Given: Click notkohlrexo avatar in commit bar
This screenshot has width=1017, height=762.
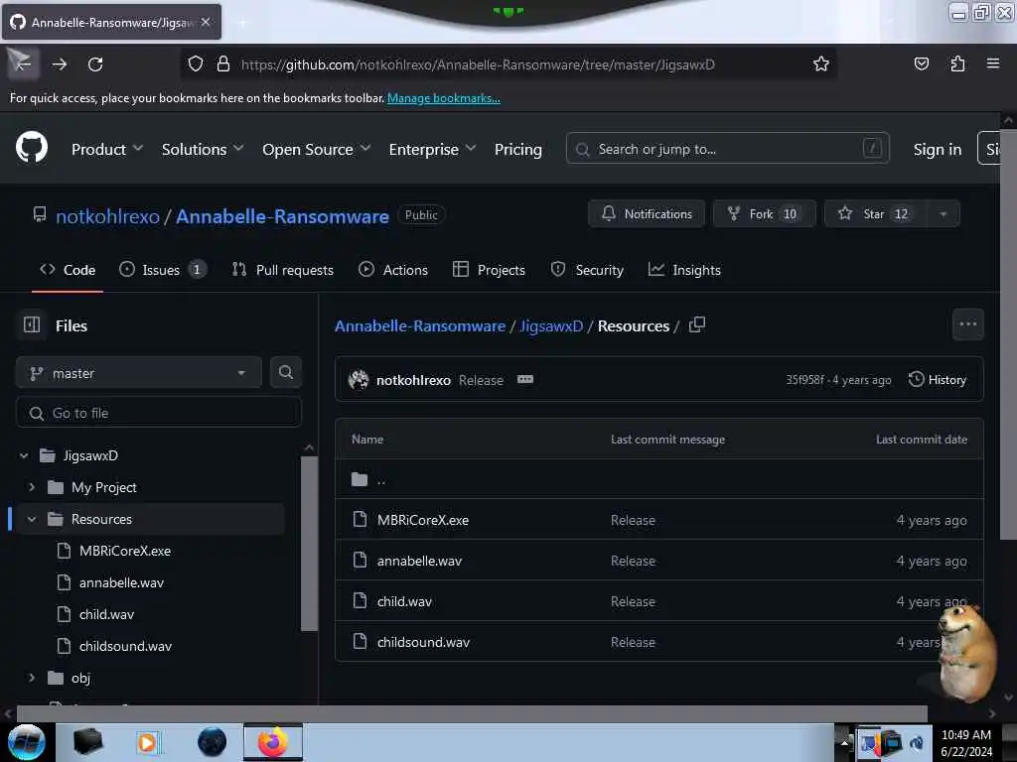Looking at the screenshot, I should tap(358, 379).
